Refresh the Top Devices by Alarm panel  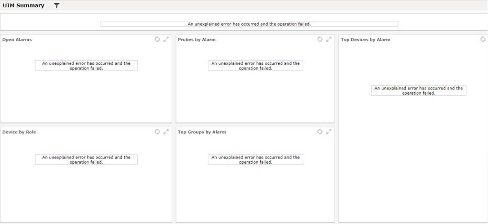point(483,39)
